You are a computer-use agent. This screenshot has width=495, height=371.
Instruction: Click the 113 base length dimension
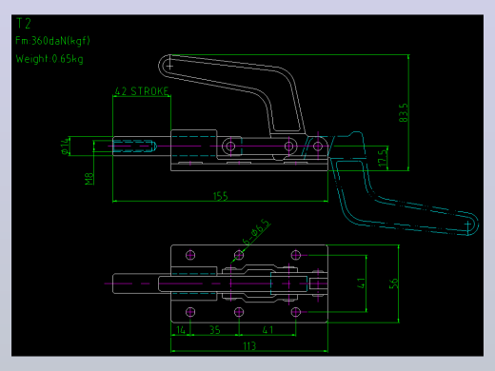pyautogui.click(x=249, y=346)
